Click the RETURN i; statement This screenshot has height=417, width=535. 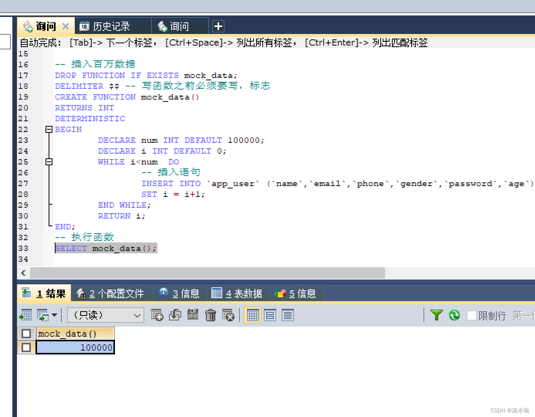point(122,216)
